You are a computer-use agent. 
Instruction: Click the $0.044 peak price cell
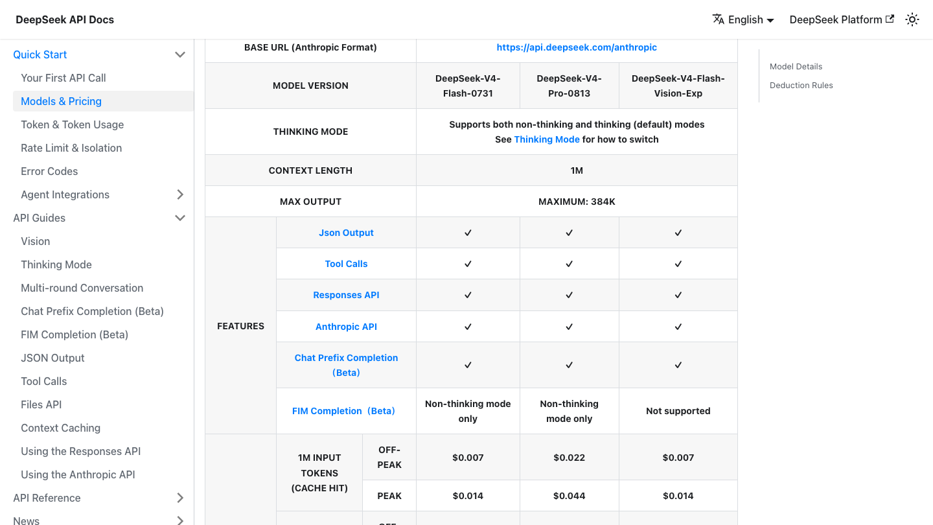(x=569, y=496)
